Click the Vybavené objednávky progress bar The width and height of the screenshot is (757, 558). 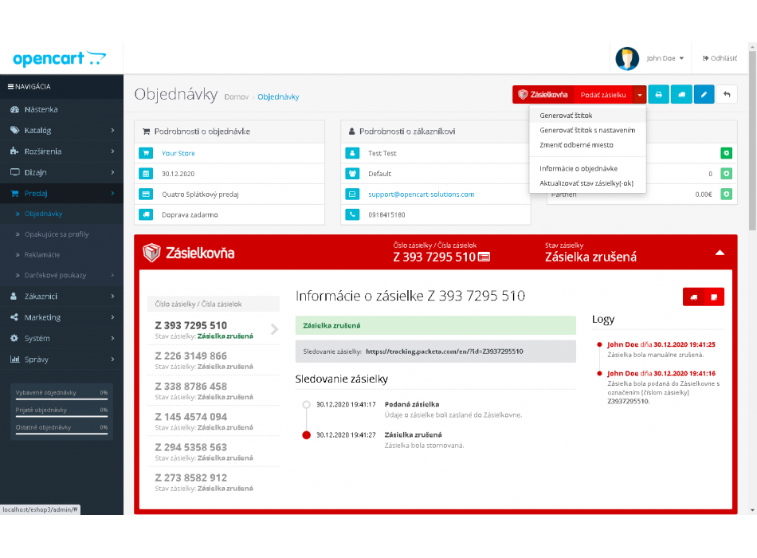[61, 399]
